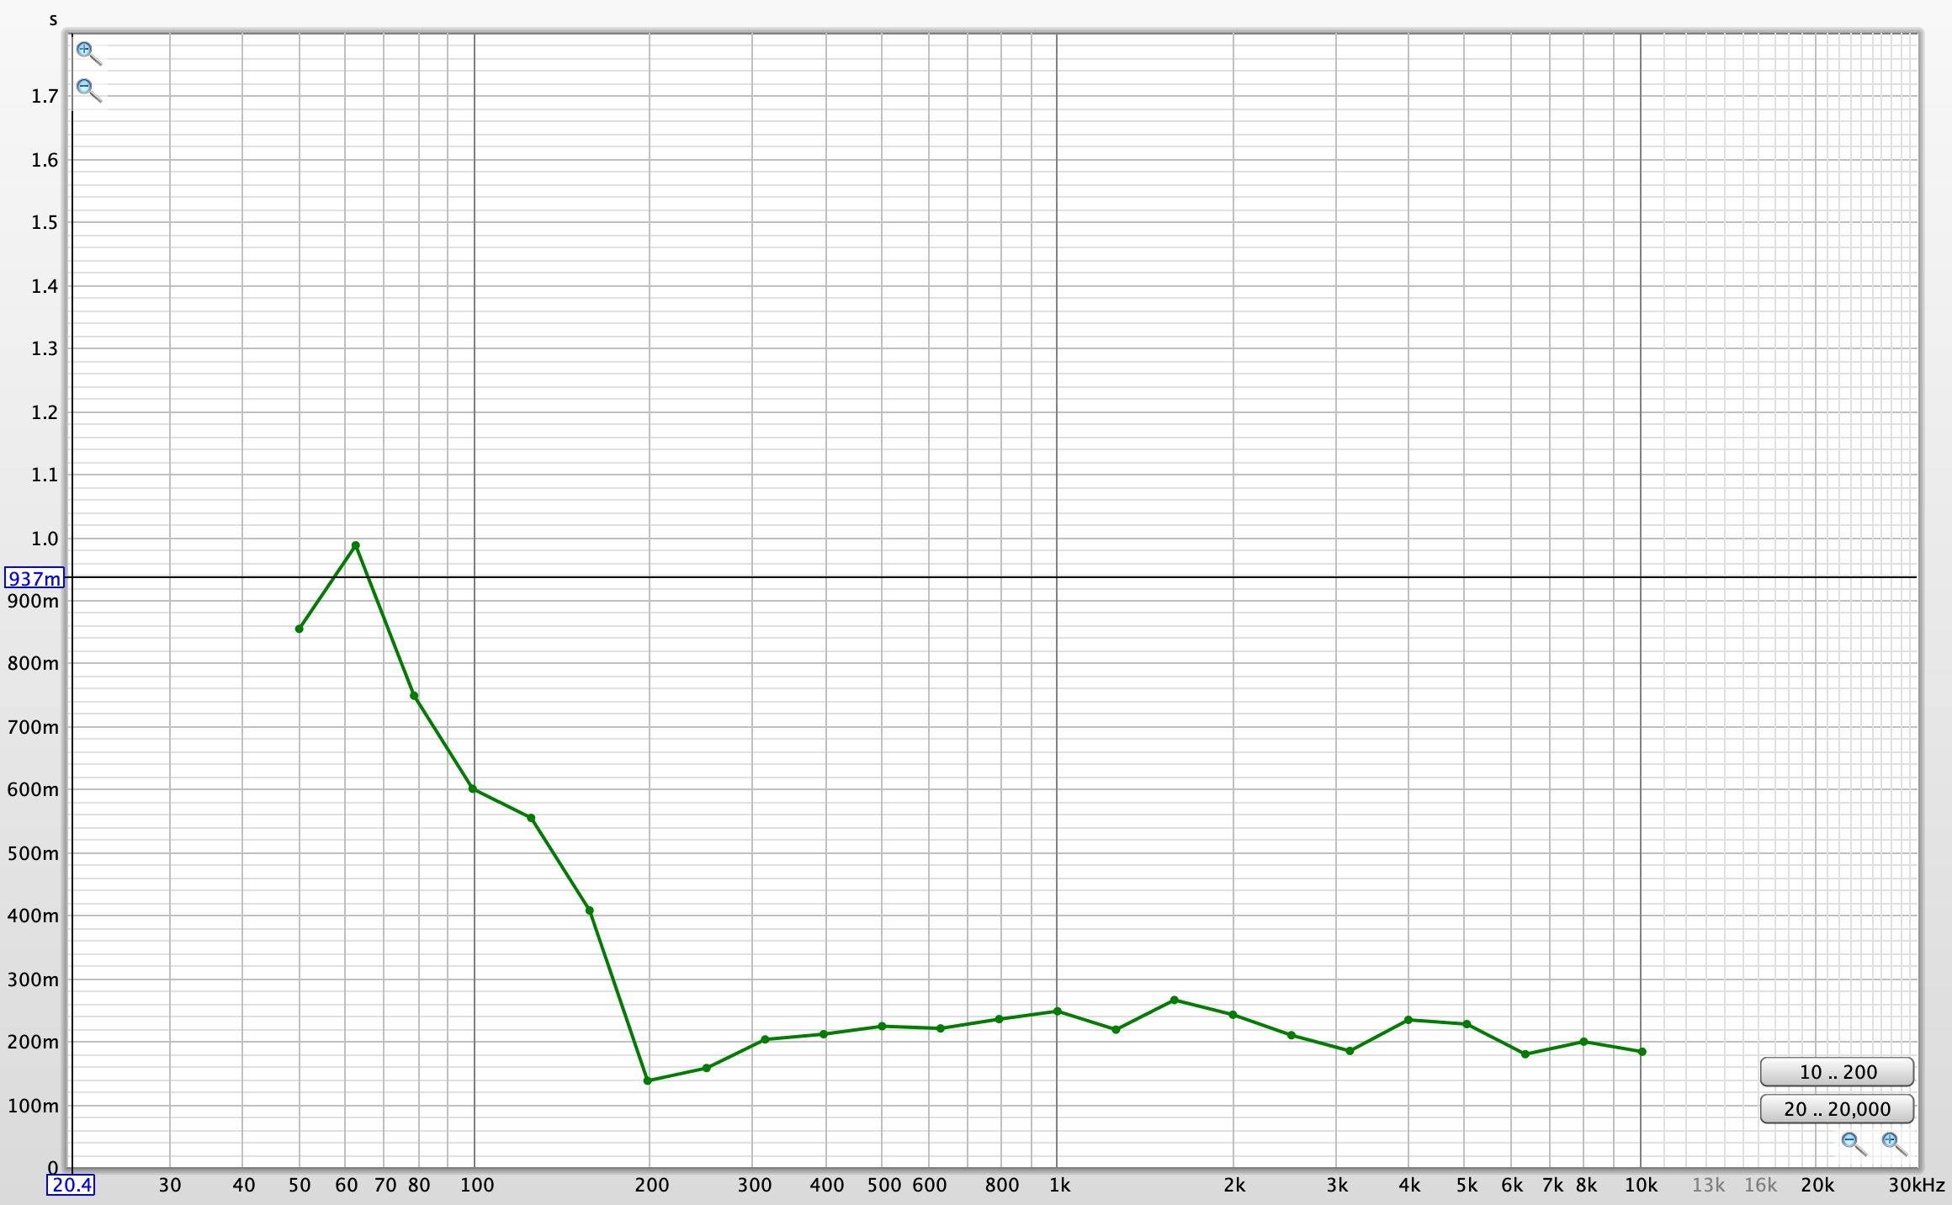Click the first data point at 50 Hz
This screenshot has width=1952, height=1205.
[300, 629]
